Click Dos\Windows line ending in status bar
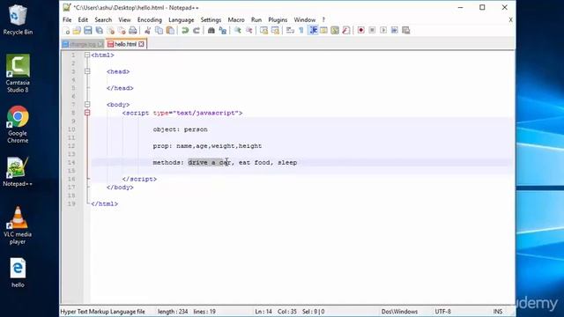The image size is (564, 317). (399, 311)
